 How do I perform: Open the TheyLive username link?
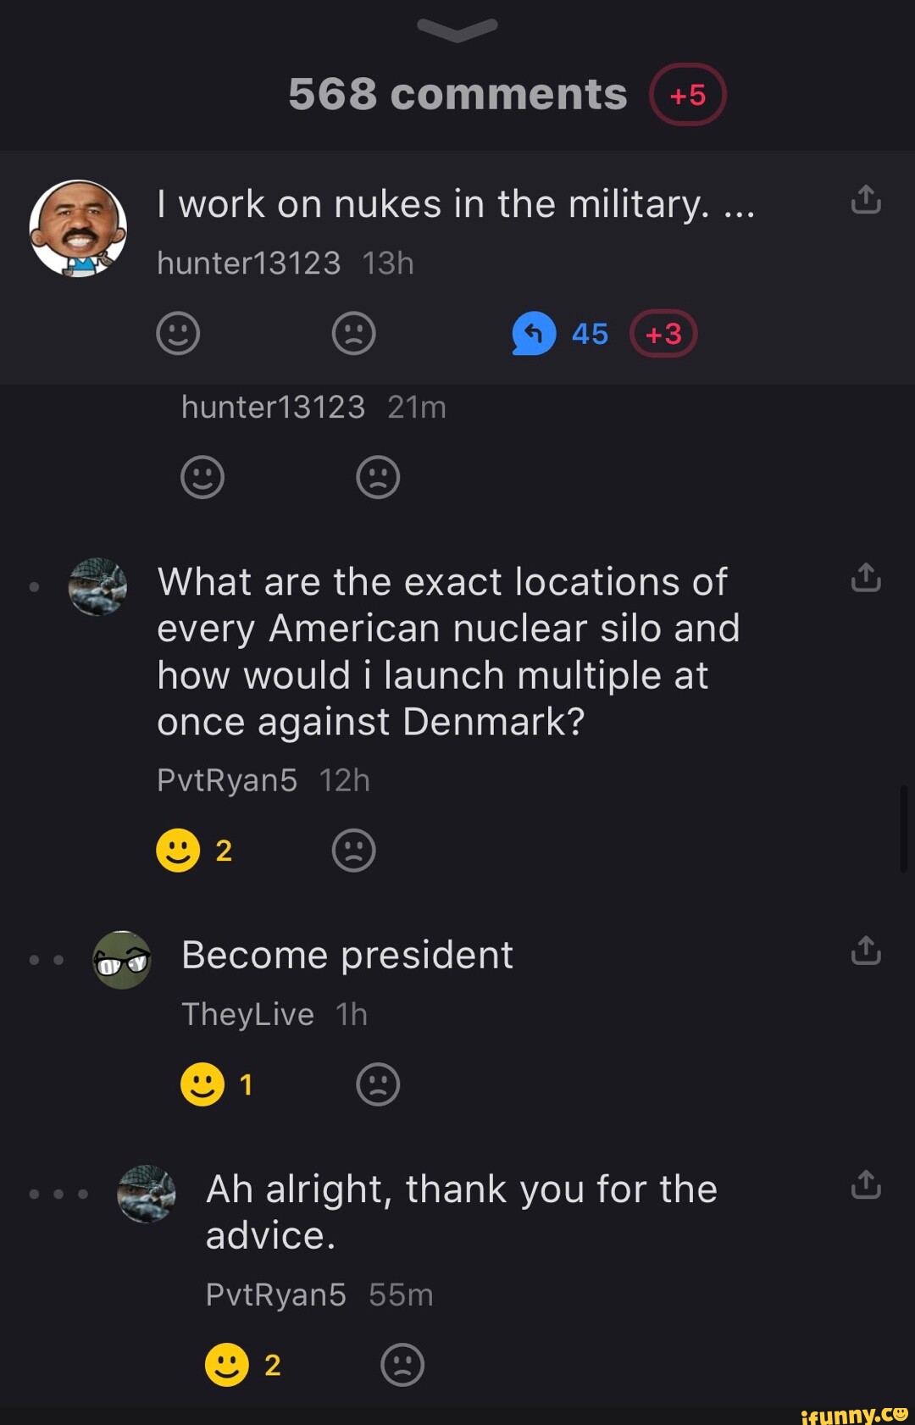pos(247,1014)
